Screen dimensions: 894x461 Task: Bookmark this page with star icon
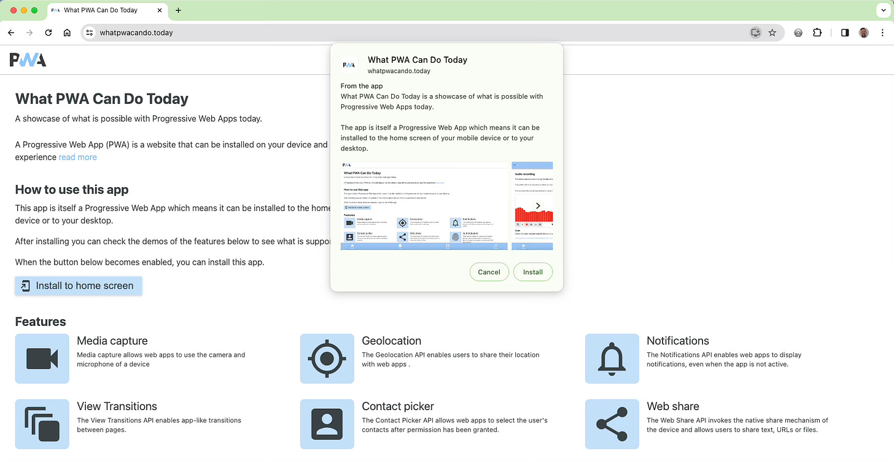coord(772,33)
